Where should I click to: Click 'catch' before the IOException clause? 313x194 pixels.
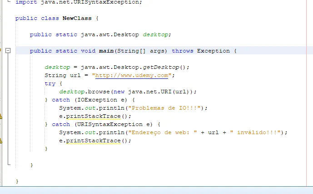pos(61,100)
